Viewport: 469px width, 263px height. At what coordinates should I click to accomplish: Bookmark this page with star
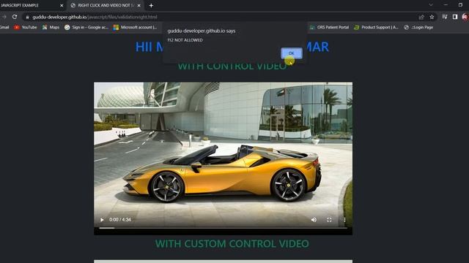(432, 17)
